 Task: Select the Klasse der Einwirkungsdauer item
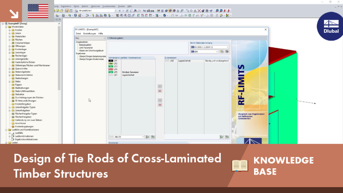click(92, 51)
